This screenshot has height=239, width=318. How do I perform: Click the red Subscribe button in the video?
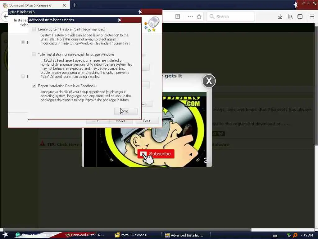pyautogui.click(x=156, y=154)
